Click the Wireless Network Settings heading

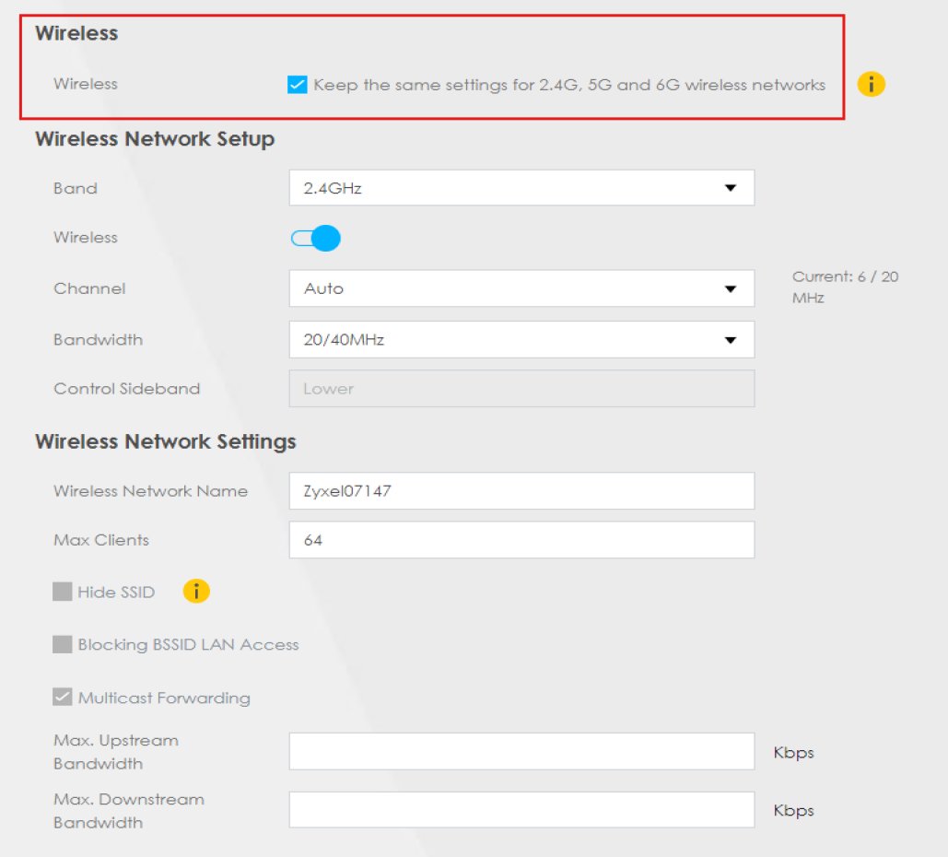click(x=166, y=441)
